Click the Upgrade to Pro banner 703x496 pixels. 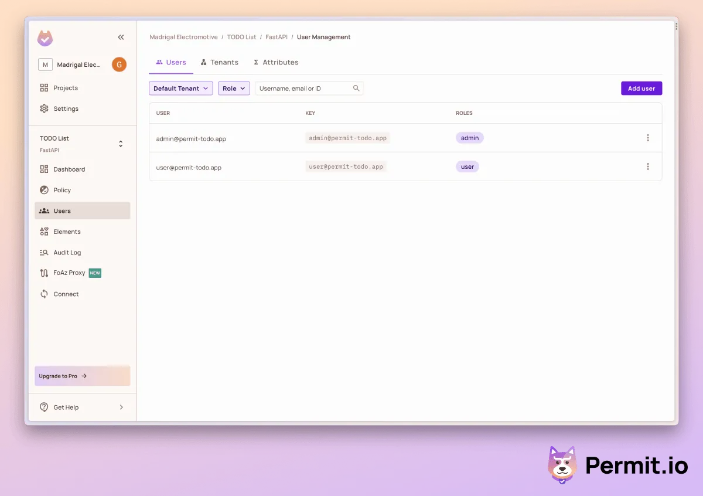[x=82, y=376]
